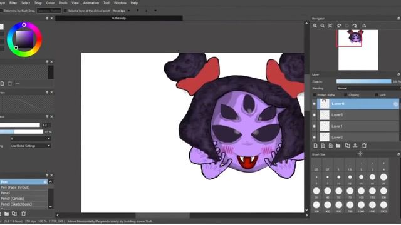Viewport: 401px width, 225px height.
Task: Float the Navigator panel
Action: pos(398,19)
